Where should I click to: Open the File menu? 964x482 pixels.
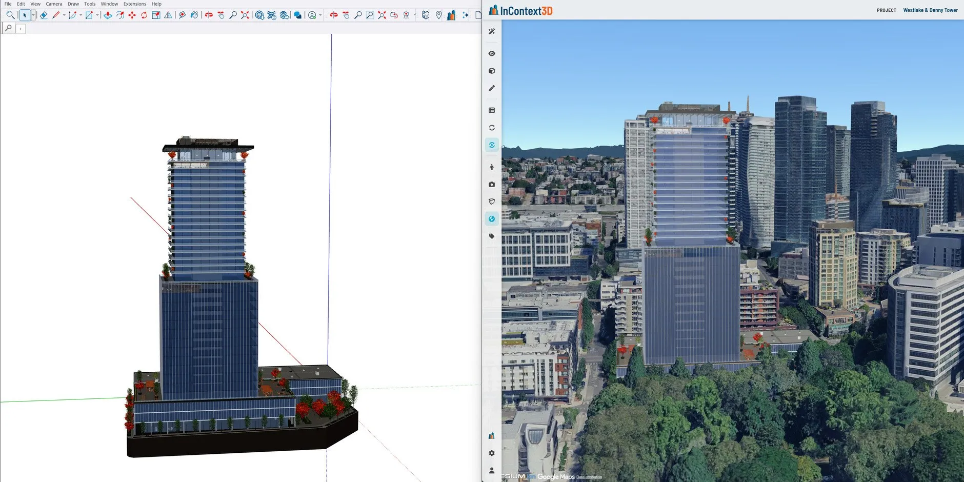pos(8,4)
